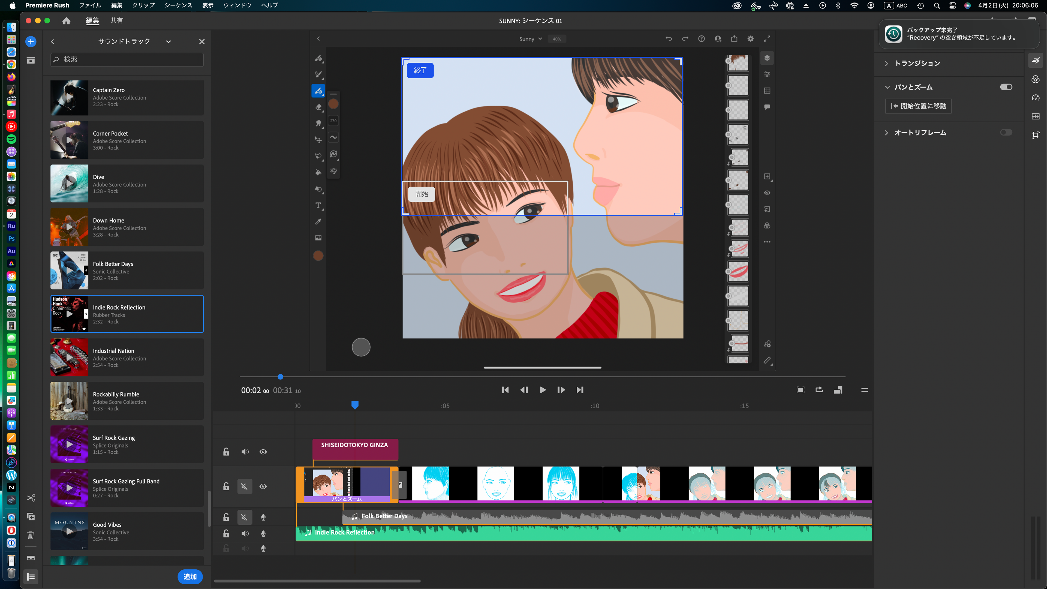Image resolution: width=1047 pixels, height=589 pixels.
Task: Play the timeline with the play button
Action: click(542, 390)
